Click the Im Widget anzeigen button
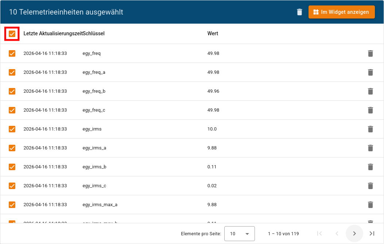The image size is (384, 244). (x=341, y=12)
